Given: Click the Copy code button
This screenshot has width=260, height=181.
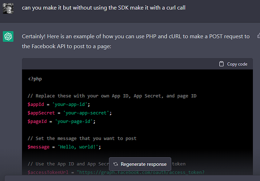Looking at the screenshot, I should 233,64.
